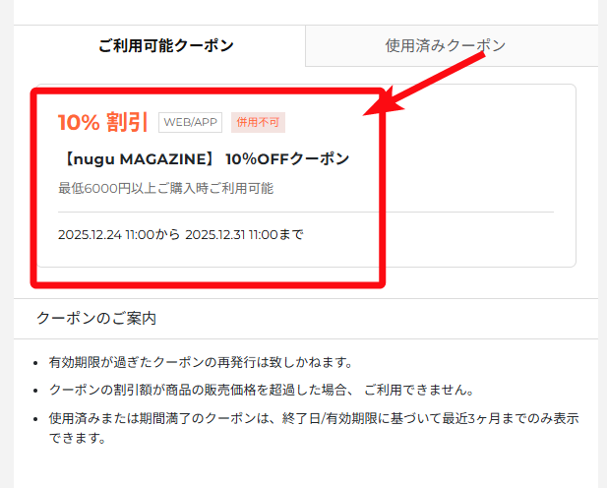
Task: Click the second bullet point in the notice list
Action: coord(35,391)
